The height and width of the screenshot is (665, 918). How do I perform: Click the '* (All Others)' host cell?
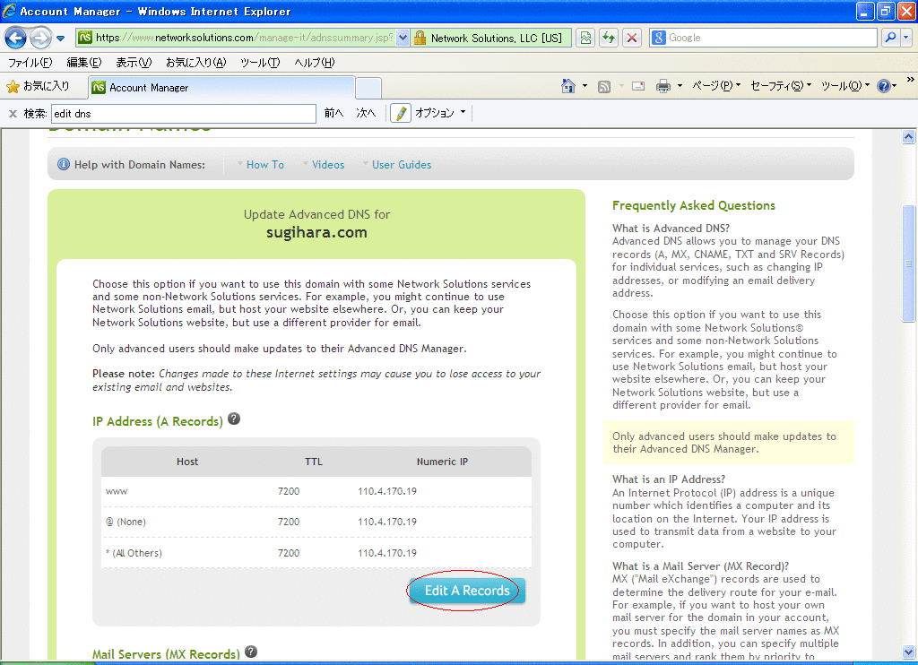[x=134, y=553]
